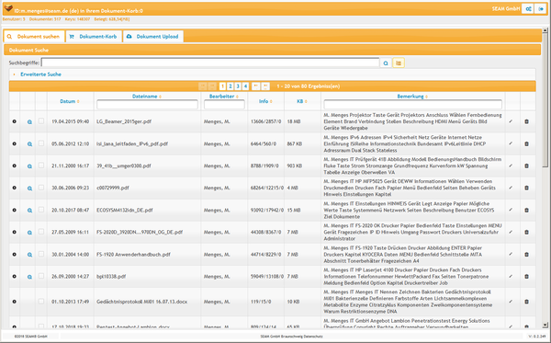The image size is (551, 343).
Task: Delete bpl10338.pdf using the trash icon
Action: 526,277
